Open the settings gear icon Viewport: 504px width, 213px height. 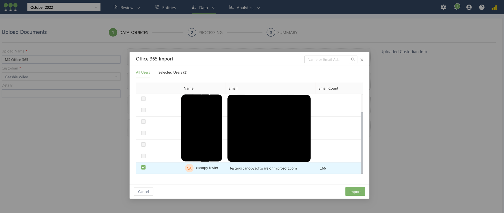tap(443, 7)
